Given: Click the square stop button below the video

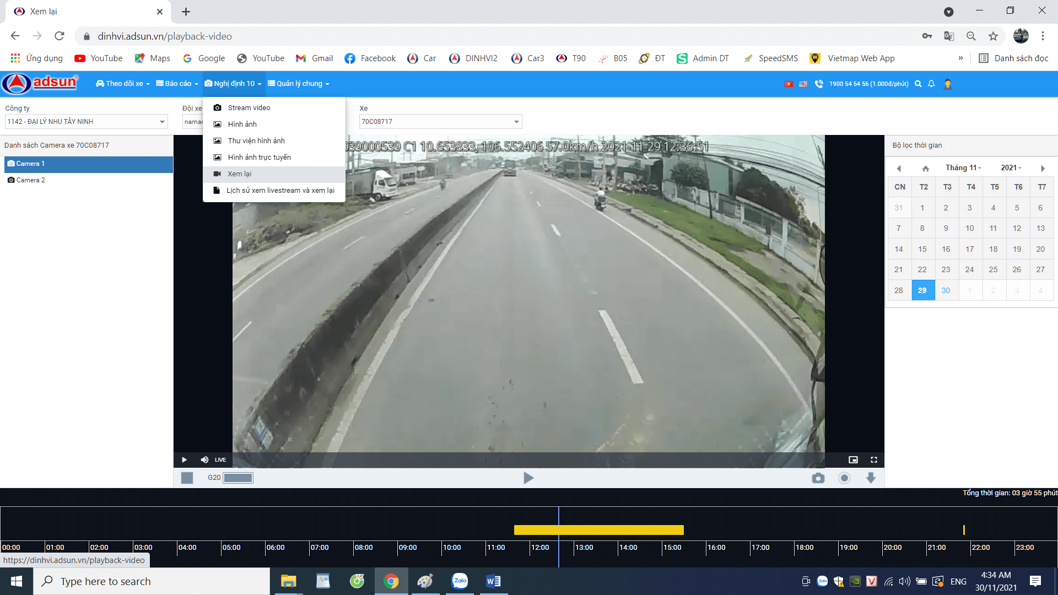Looking at the screenshot, I should coord(187,478).
